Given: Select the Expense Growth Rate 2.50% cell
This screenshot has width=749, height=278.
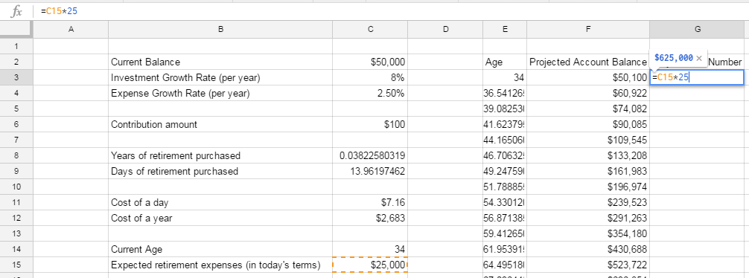Looking at the screenshot, I should (370, 93).
